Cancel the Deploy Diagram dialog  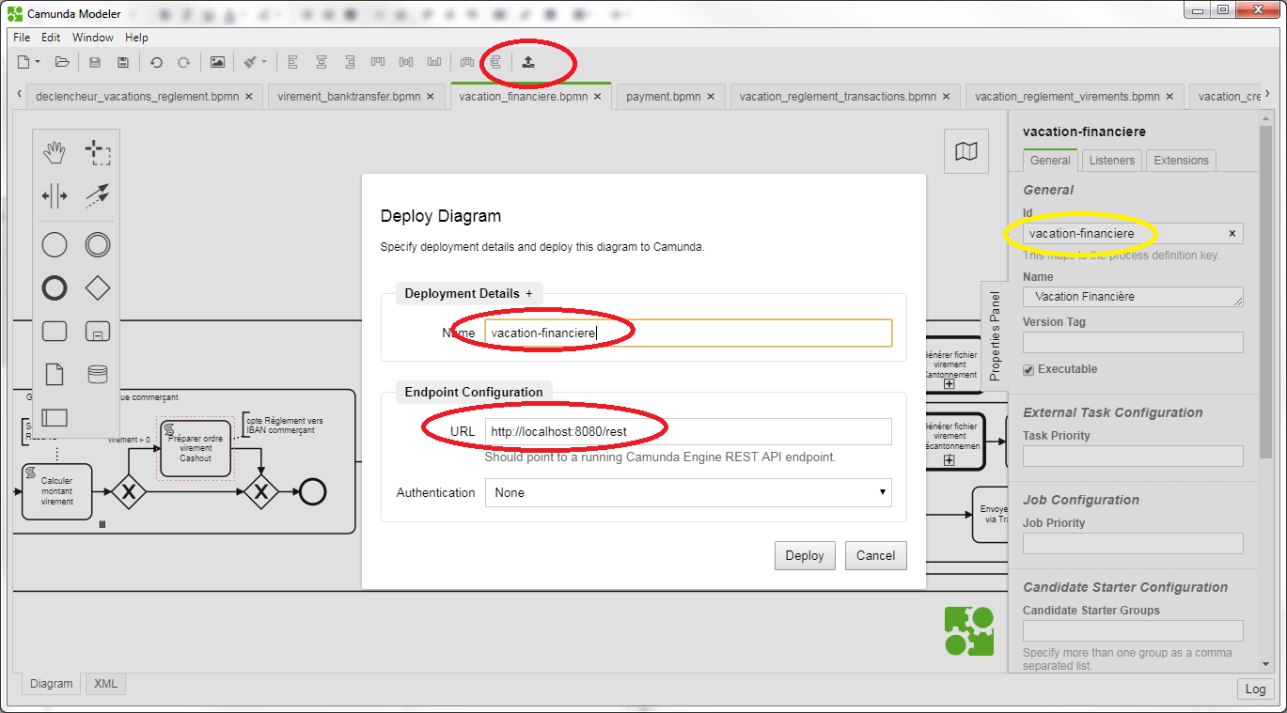click(875, 555)
